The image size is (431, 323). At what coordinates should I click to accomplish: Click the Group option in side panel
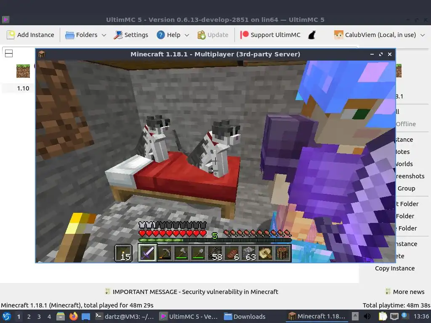point(406,188)
